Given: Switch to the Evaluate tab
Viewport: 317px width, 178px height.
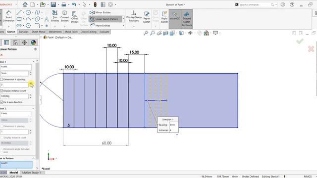Looking at the screenshot, I should pyautogui.click(x=105, y=32).
